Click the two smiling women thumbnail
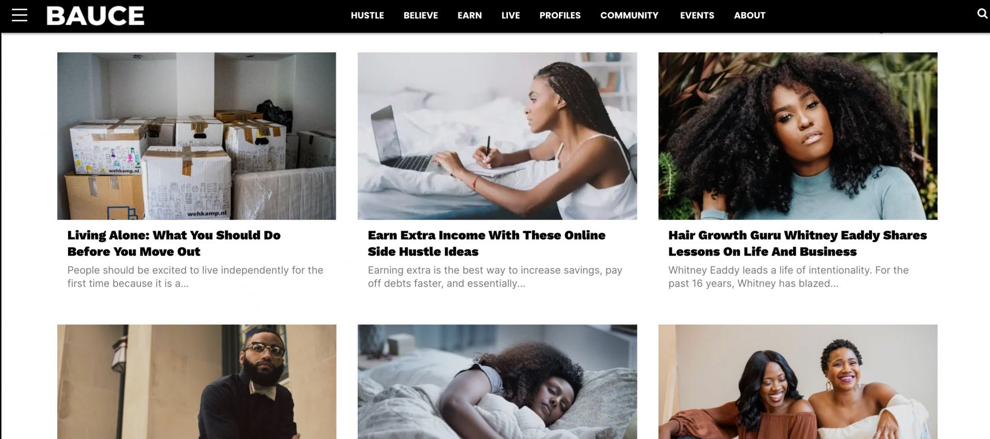Screen dimensions: 990x439 coord(798,382)
